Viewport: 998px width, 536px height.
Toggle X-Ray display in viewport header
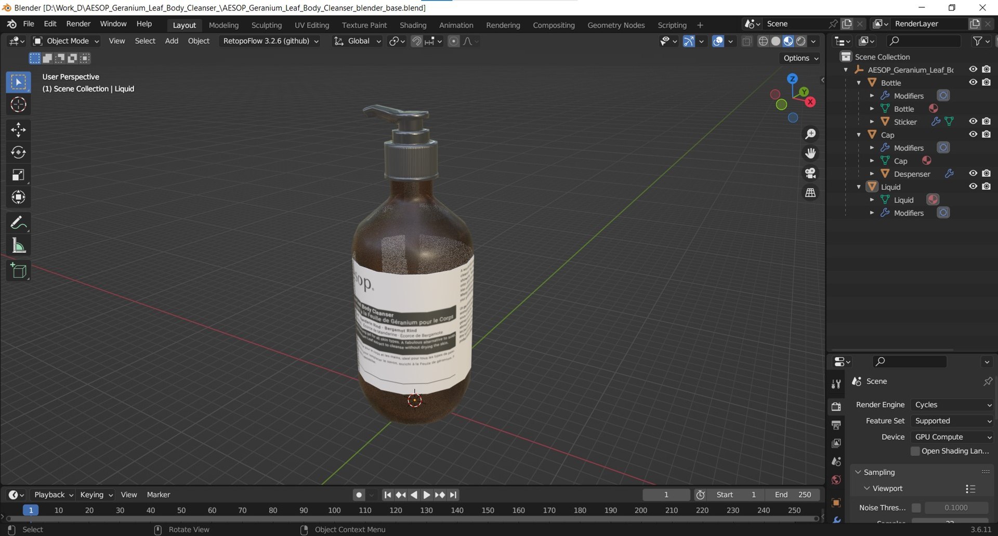[x=747, y=41]
